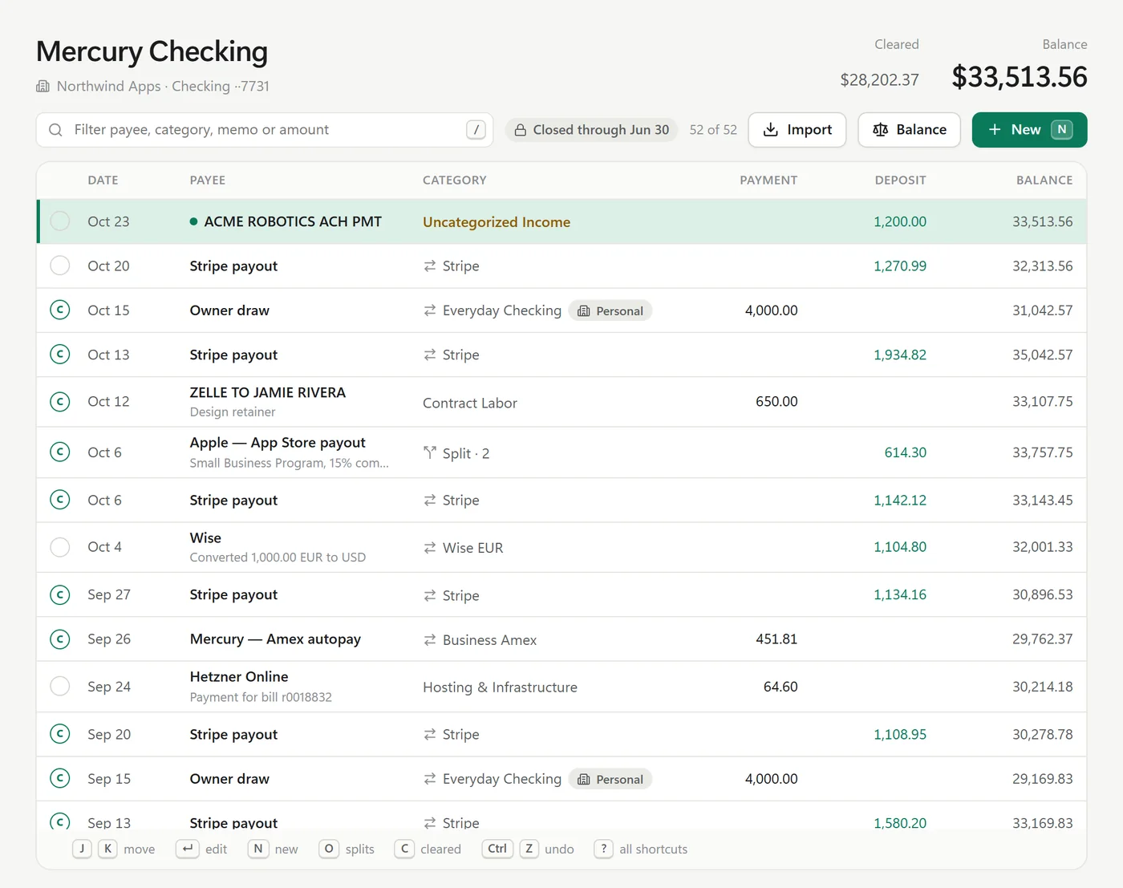Click the Enter key edit hint icon
This screenshot has height=888, width=1123.
tap(188, 849)
